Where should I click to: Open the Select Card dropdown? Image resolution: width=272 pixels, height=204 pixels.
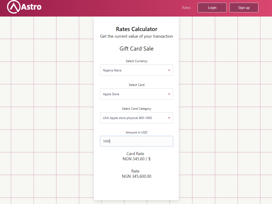tap(136, 94)
